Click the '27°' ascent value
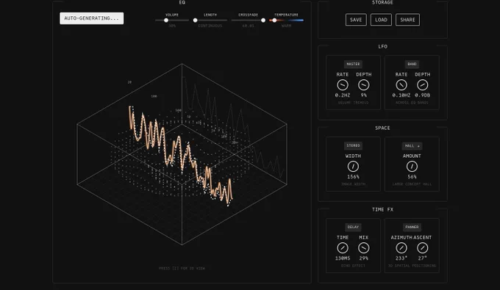 click(423, 258)
